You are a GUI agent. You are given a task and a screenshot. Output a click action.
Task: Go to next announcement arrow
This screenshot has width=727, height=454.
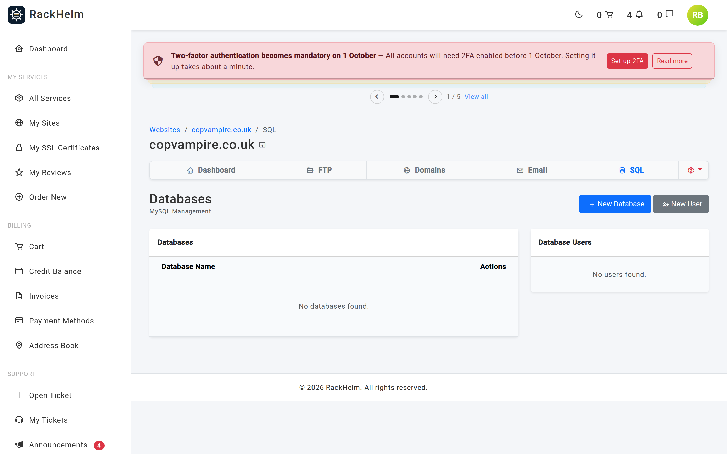point(435,97)
